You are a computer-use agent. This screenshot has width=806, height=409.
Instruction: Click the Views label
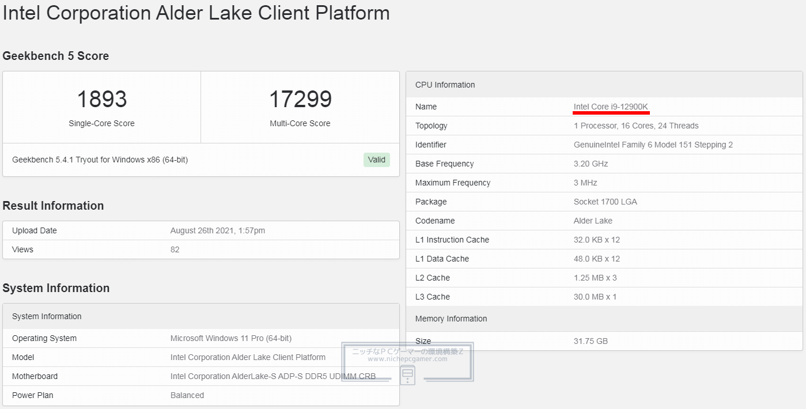click(x=22, y=249)
